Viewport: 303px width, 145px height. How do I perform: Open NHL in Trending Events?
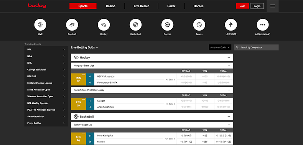[46, 63]
